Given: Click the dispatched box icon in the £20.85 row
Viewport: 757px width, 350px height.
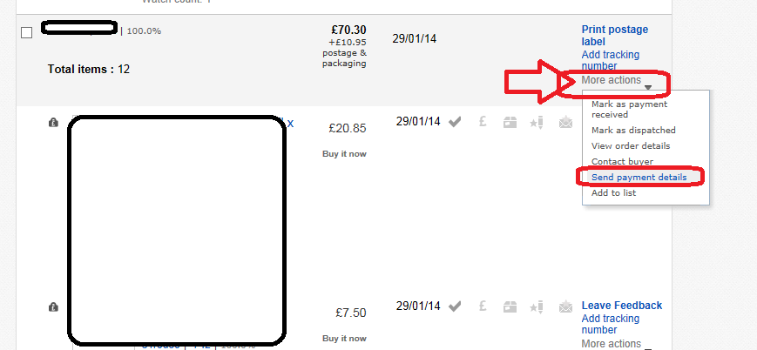Looking at the screenshot, I should 510,123.
